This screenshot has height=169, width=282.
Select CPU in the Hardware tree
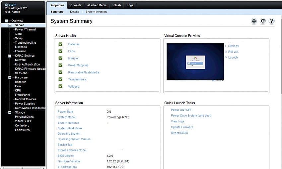(18, 91)
